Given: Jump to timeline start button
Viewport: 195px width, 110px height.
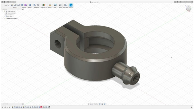Looking at the screenshot, I should pos(2,107).
